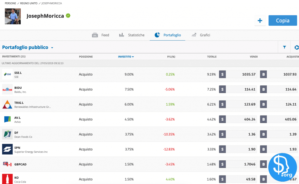Click SPN buy price 1.93

point(293,149)
